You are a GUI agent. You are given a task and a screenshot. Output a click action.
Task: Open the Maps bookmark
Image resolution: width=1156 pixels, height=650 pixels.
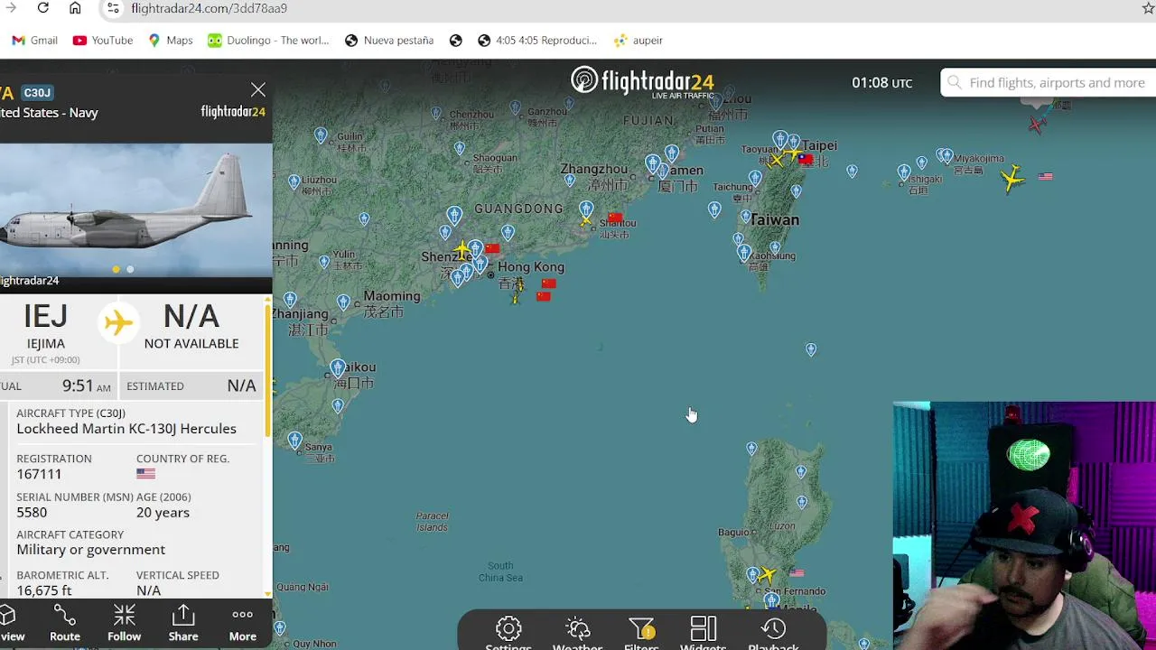171,41
